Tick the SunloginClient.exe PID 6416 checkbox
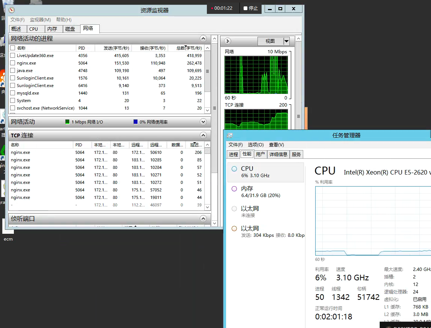431x328 pixels. (x=13, y=86)
